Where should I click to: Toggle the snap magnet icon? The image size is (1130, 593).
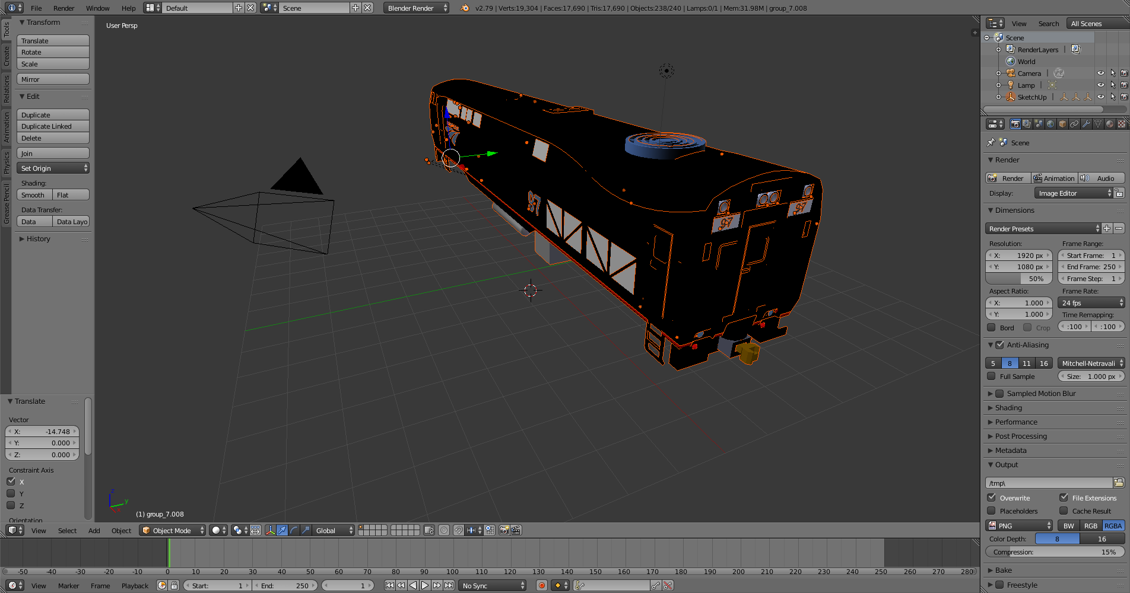click(458, 530)
